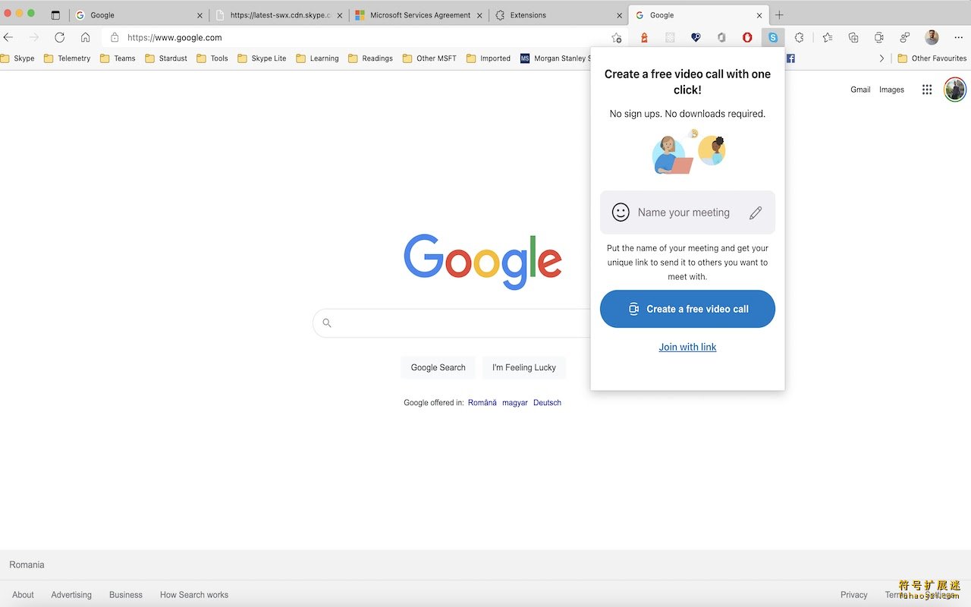This screenshot has width=971, height=607.
Task: Click the greyed-out square extension icon
Action: pyautogui.click(x=670, y=37)
